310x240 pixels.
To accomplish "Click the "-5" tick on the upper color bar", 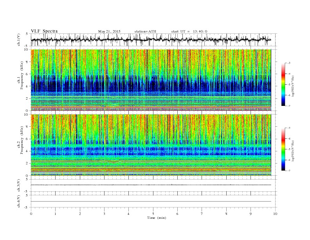I will point(288,85).
